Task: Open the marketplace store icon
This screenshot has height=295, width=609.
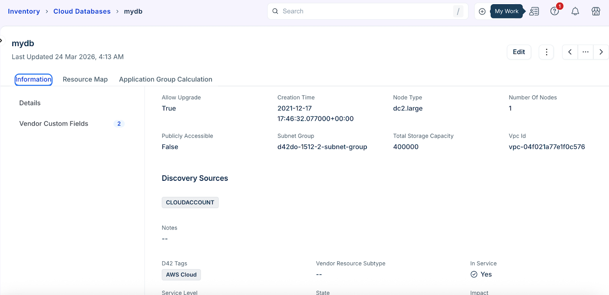Action: click(x=596, y=11)
